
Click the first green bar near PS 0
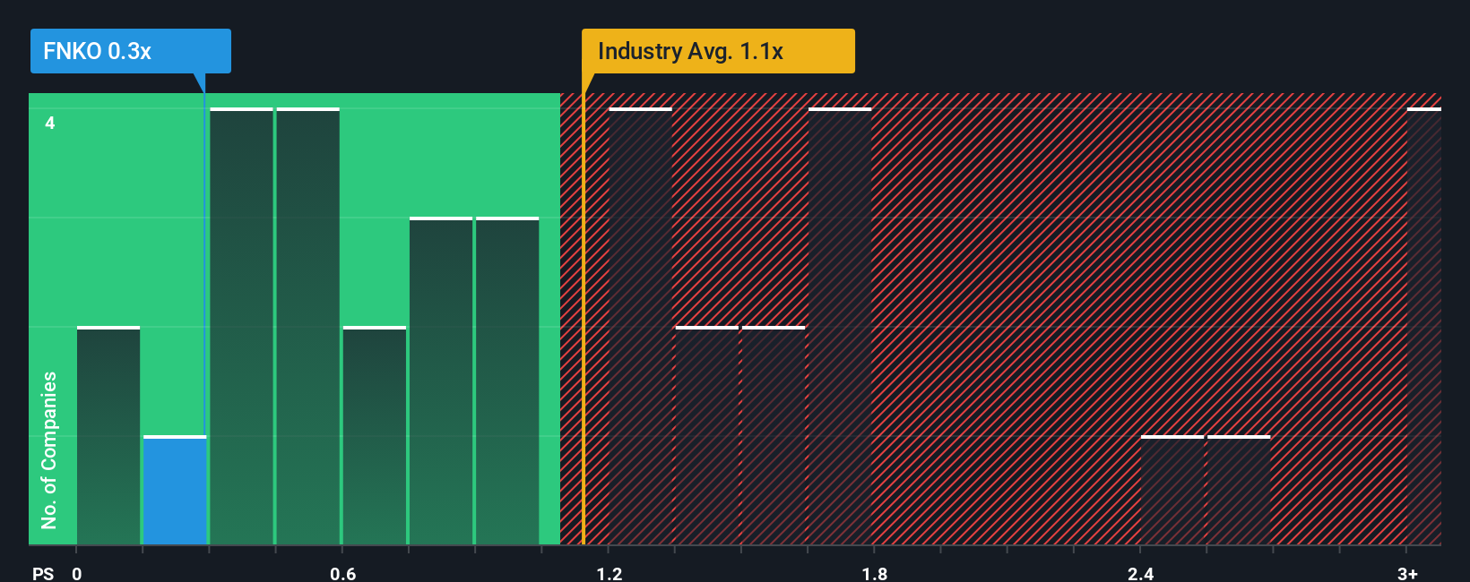[108, 435]
